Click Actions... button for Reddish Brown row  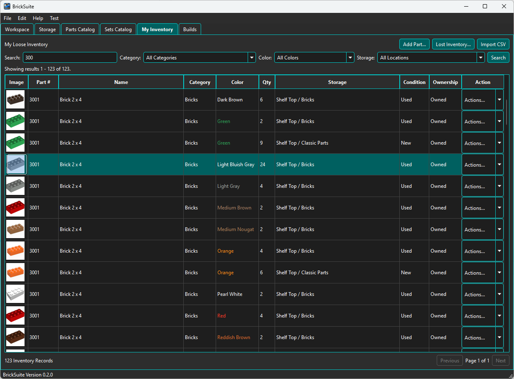click(x=479, y=337)
